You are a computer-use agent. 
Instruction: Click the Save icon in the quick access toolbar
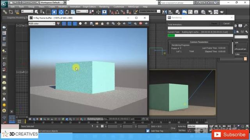point(20,3)
